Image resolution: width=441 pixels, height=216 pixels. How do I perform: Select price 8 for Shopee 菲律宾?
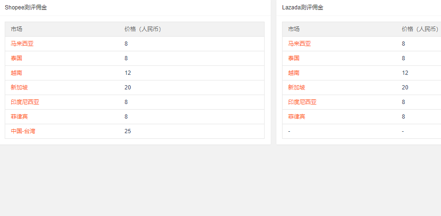[126, 117]
